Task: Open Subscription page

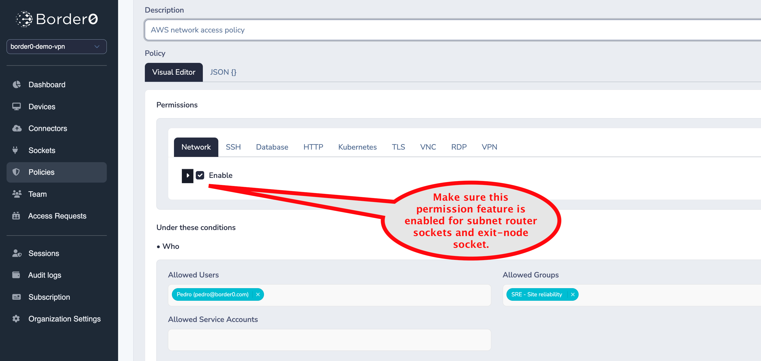Action: tap(56, 297)
